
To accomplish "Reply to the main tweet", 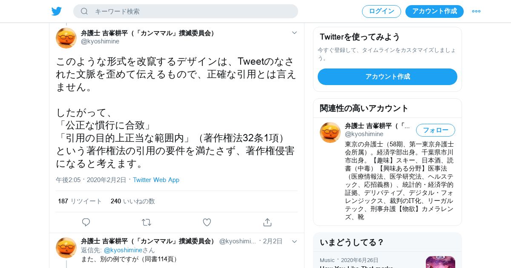I will 86,222.
